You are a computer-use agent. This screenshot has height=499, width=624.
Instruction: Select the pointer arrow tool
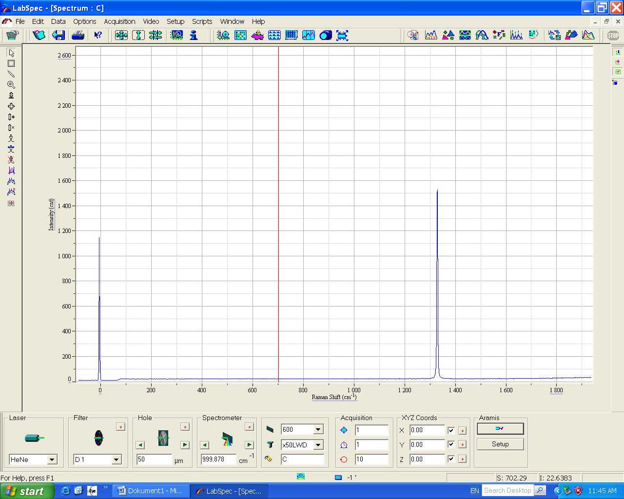click(11, 53)
